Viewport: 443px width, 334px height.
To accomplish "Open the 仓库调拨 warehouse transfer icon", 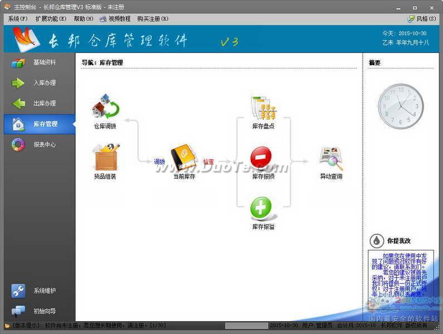I will tap(106, 107).
